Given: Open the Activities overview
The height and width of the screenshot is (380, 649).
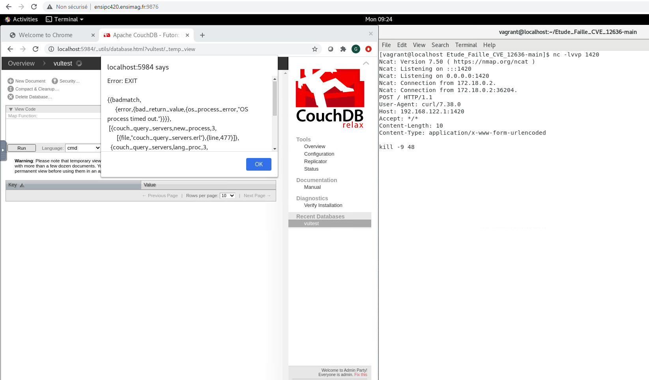Looking at the screenshot, I should pos(21,19).
